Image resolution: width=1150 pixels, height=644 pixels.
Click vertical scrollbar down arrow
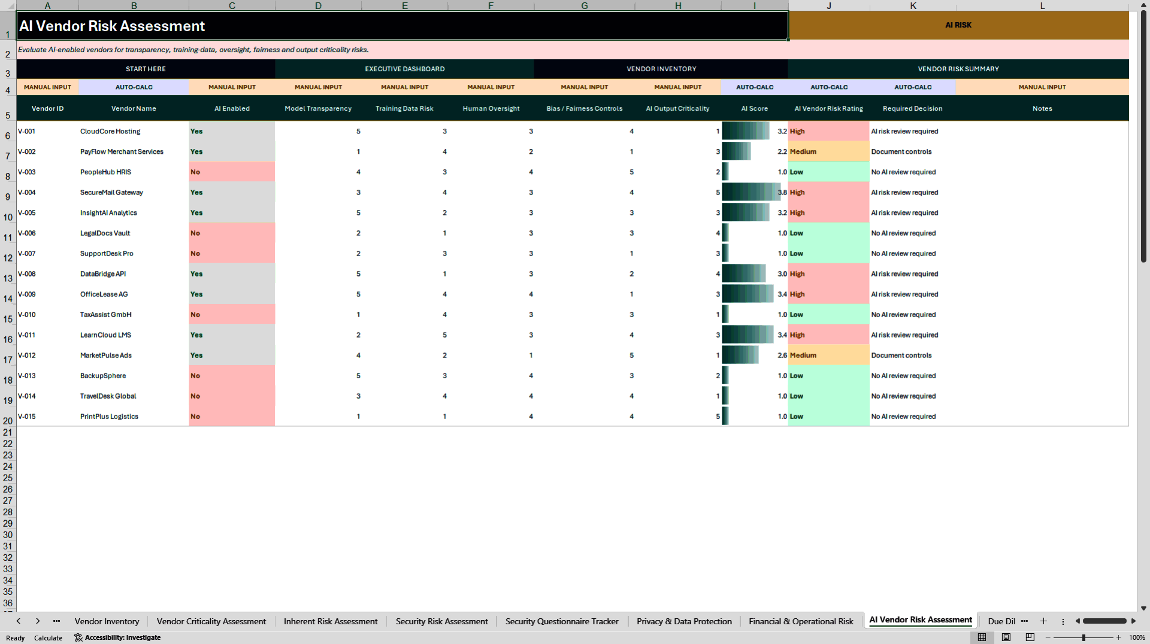coord(1143,608)
